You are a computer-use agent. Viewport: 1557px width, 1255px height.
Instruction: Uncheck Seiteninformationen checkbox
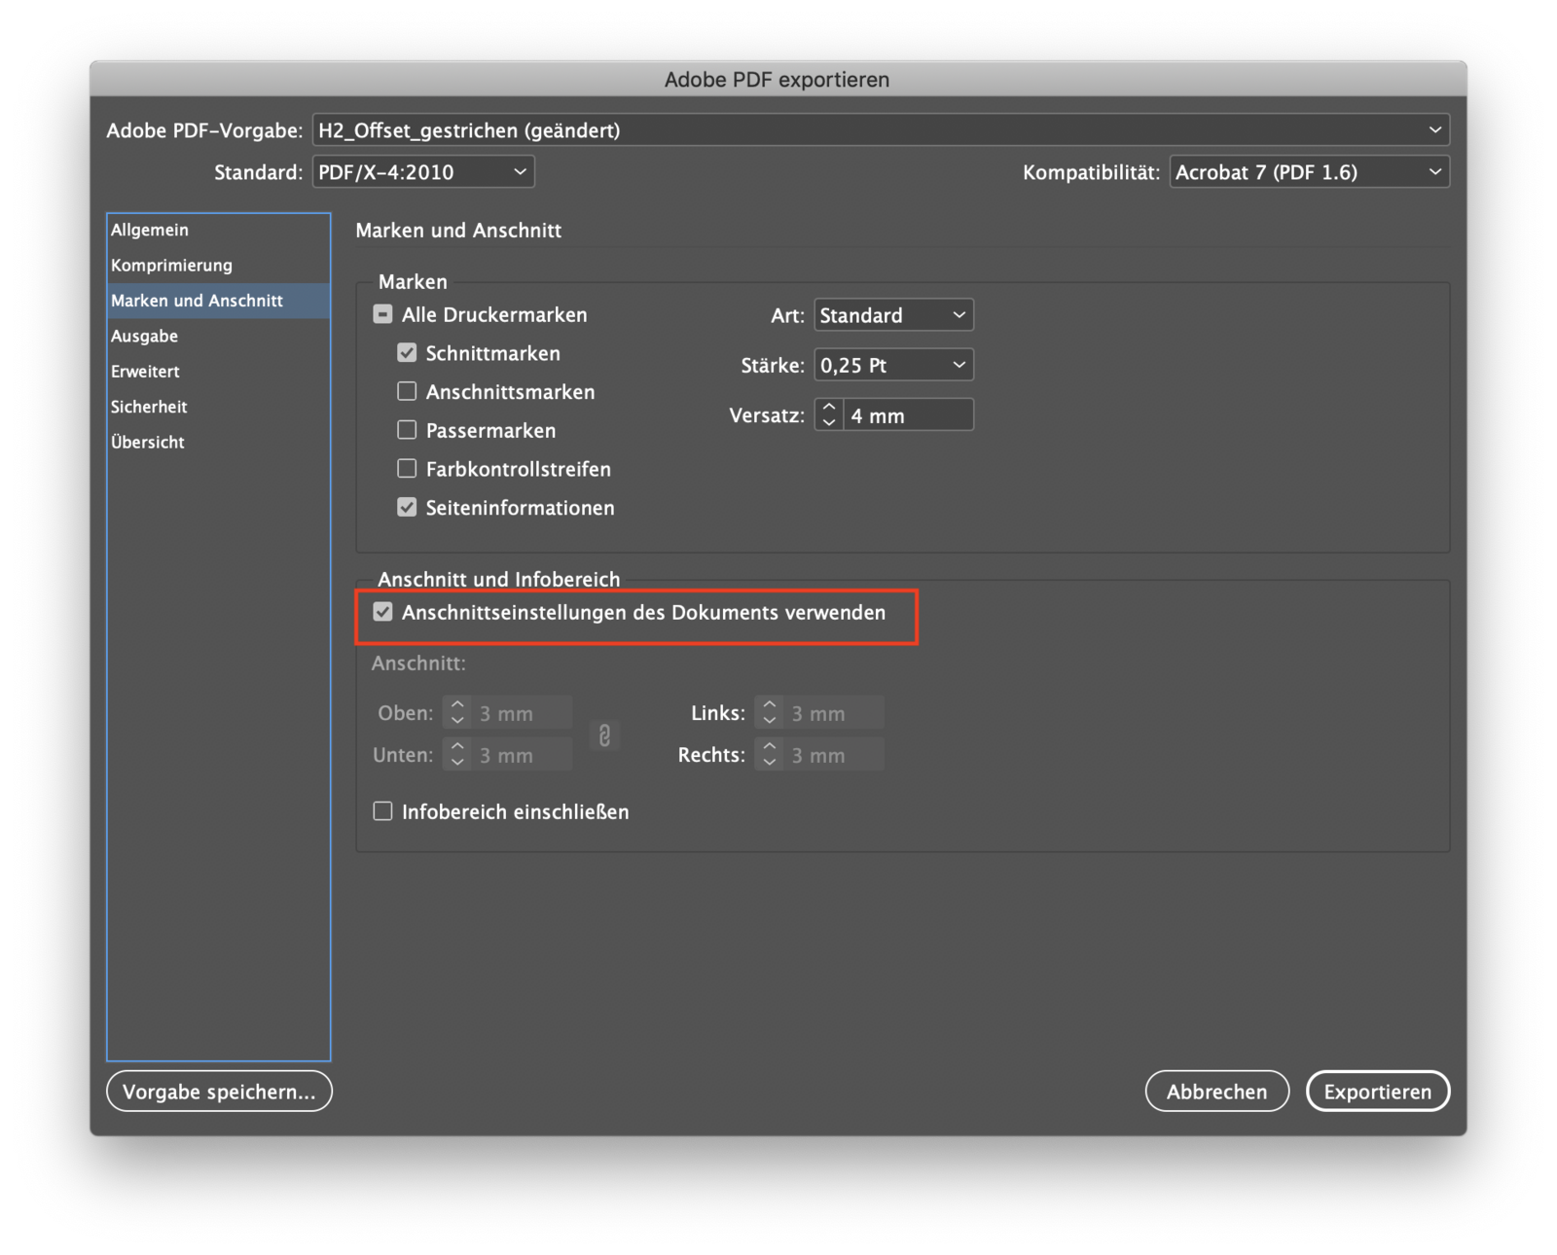point(407,508)
